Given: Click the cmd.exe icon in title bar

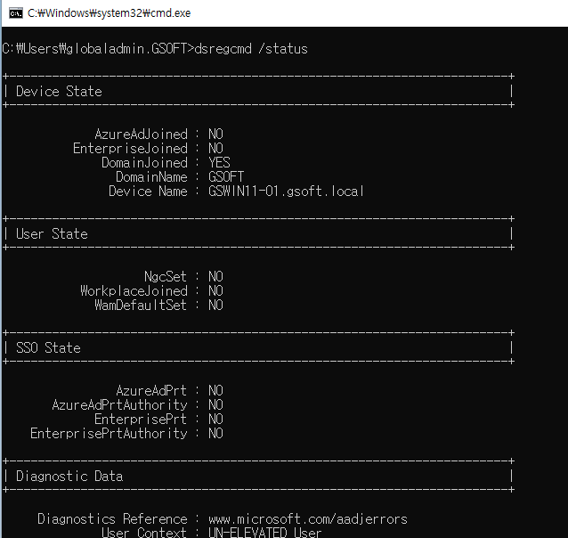Looking at the screenshot, I should [x=15, y=13].
